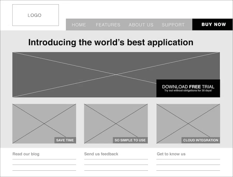Click the SAVE TIME label tag
The image size is (233, 177).
65,140
